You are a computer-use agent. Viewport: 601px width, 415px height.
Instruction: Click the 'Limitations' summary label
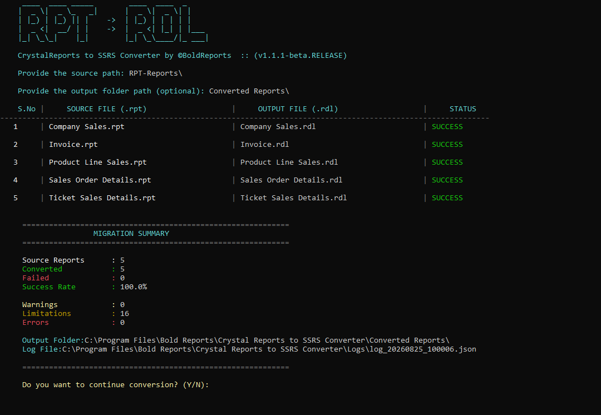47,314
